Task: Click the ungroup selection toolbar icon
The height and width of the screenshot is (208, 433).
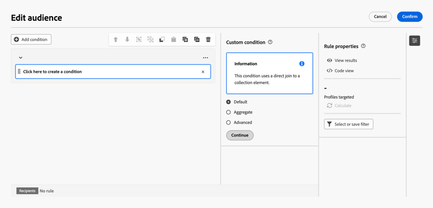Action: [150, 40]
